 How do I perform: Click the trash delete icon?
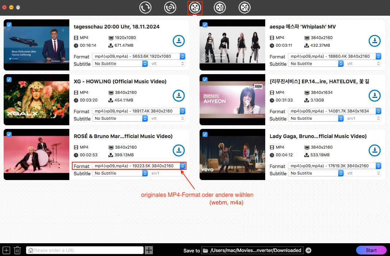17,250
